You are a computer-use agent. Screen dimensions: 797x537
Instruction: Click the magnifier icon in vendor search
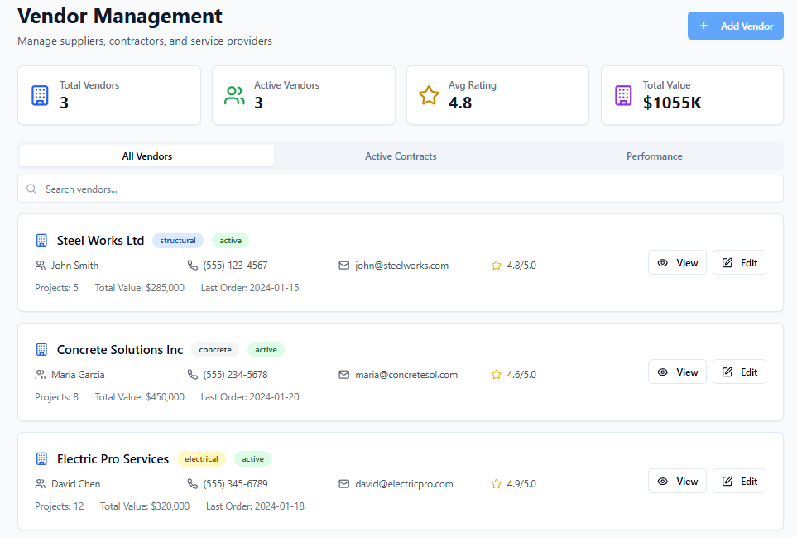[x=31, y=189]
